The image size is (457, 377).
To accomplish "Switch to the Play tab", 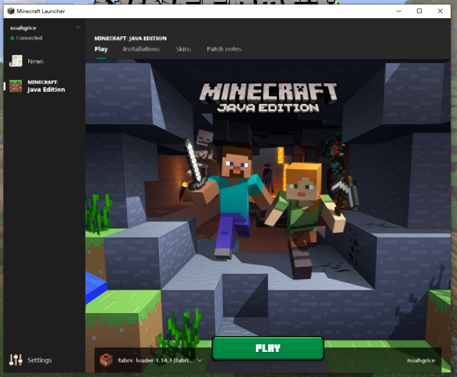I will (101, 49).
